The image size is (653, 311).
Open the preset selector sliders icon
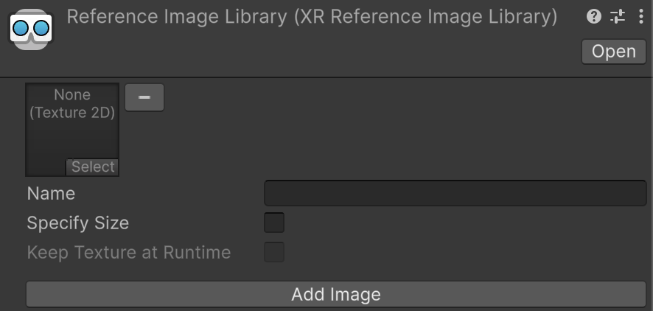tap(617, 16)
